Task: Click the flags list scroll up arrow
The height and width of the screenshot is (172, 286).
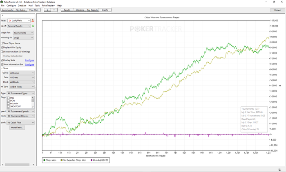Action: coord(33,97)
